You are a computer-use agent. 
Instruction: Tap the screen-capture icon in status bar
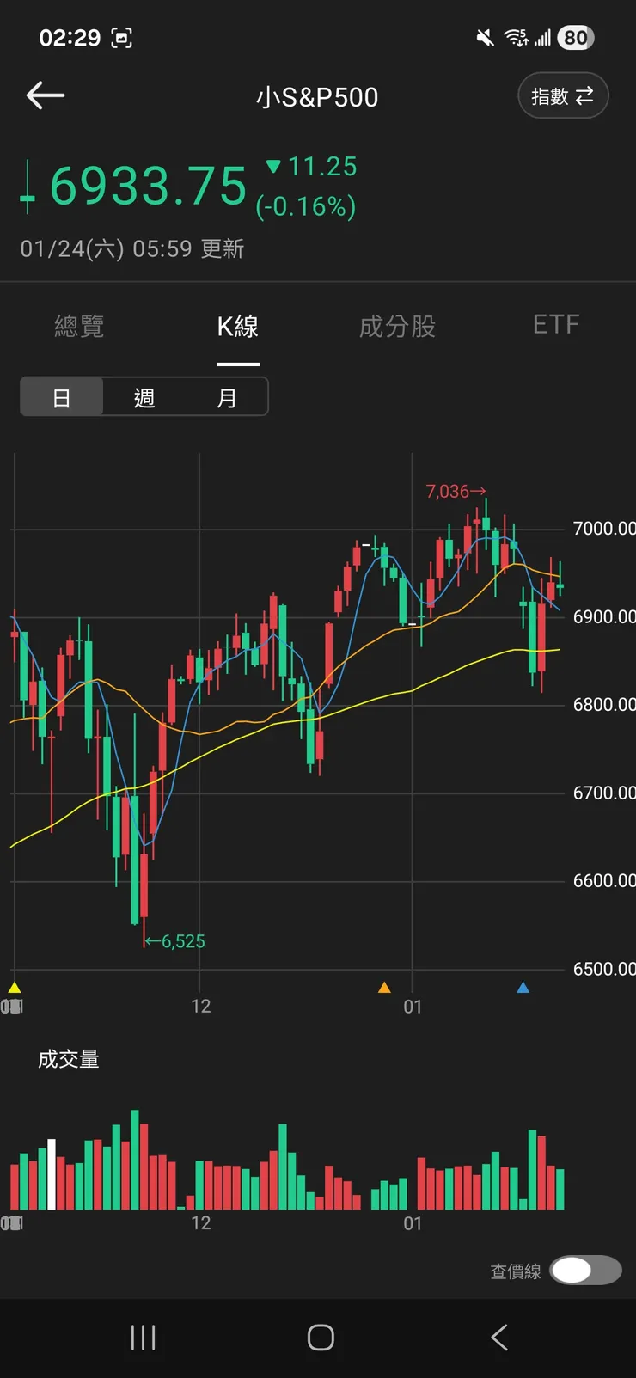point(122,38)
